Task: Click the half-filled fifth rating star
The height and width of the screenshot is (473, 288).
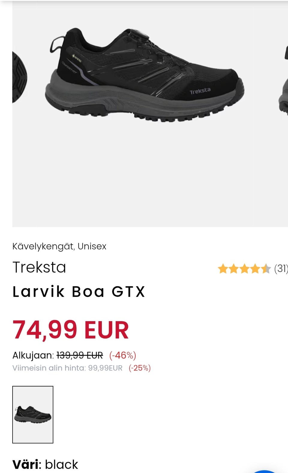Action: click(265, 269)
